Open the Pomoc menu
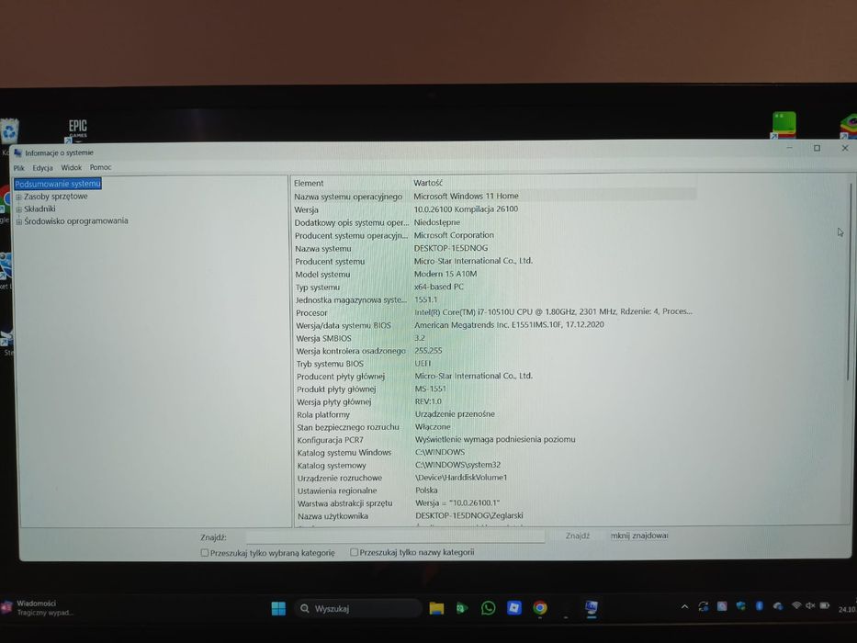 point(100,167)
